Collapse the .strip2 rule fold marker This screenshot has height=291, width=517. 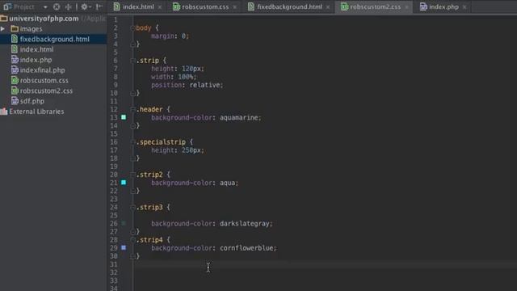pos(132,175)
